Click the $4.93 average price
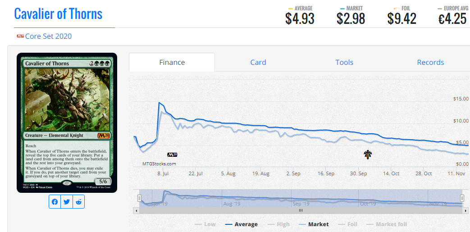This screenshot has height=232, width=470. (x=300, y=18)
